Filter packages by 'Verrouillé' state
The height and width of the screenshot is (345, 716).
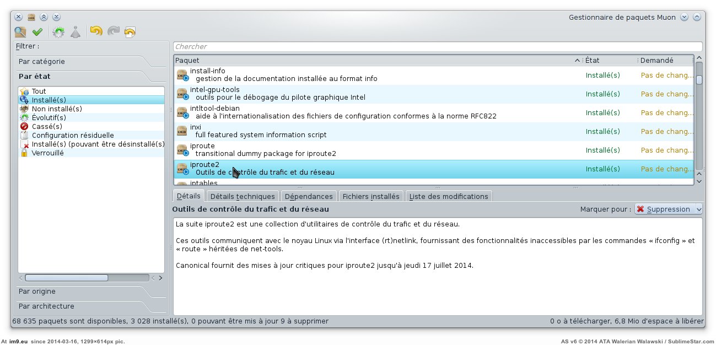coord(47,153)
